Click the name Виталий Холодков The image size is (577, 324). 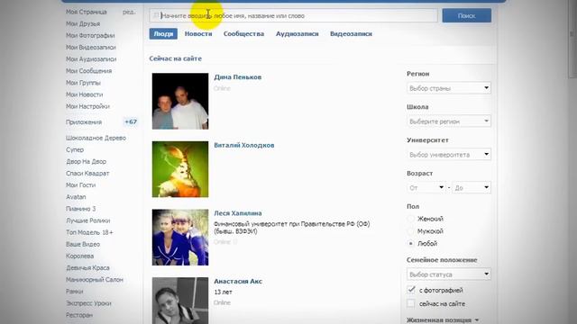click(244, 145)
